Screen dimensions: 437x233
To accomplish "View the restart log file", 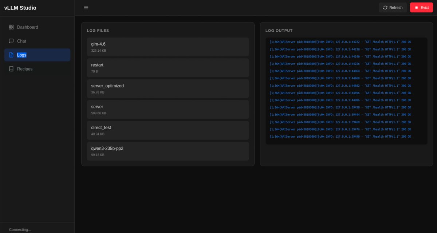I will [x=168, y=68].
